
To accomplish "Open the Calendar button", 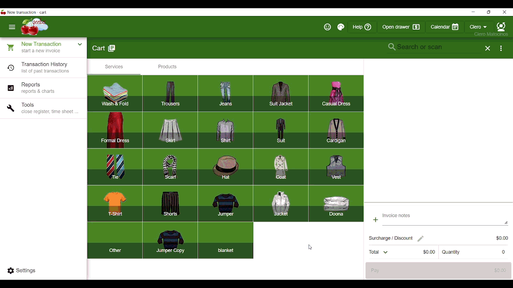I will click(x=444, y=27).
